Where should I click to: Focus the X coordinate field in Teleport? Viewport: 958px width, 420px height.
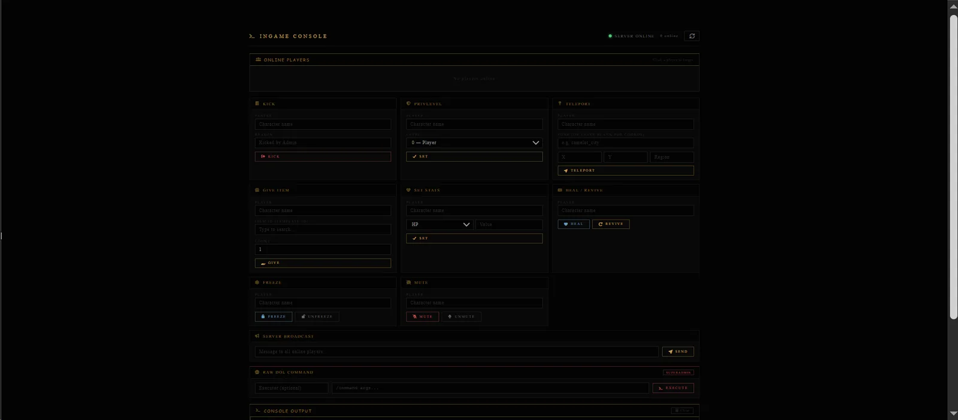(580, 157)
